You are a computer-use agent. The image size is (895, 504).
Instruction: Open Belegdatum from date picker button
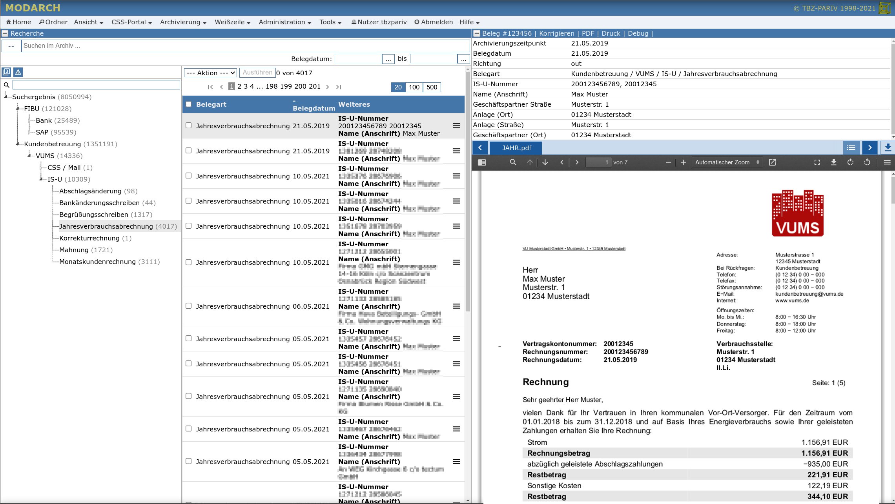pos(388,59)
